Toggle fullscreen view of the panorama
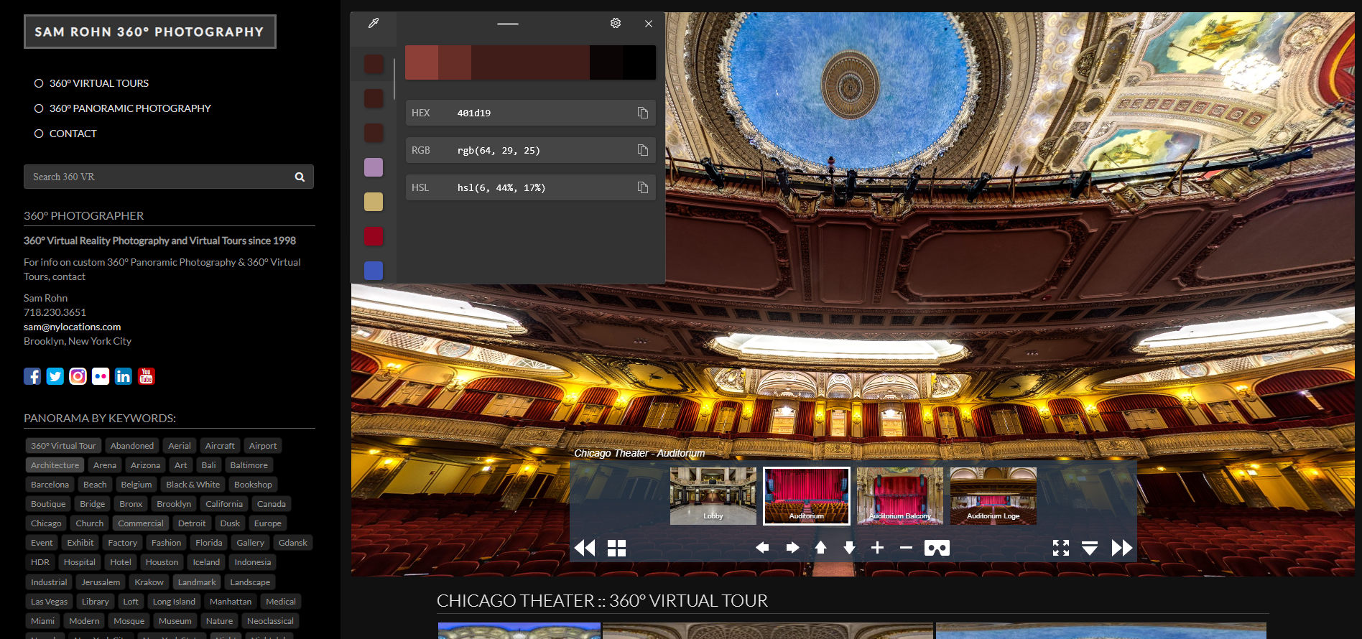This screenshot has height=639, width=1362. tap(1060, 549)
